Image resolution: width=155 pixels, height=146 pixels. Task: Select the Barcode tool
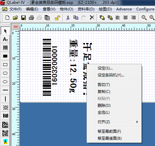click(x=5, y=48)
